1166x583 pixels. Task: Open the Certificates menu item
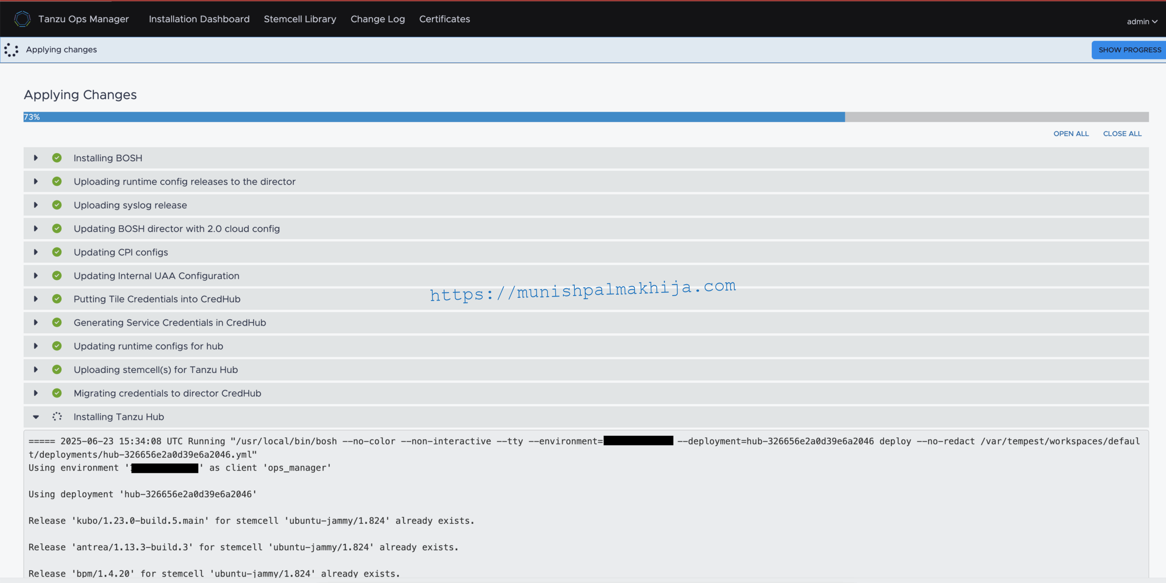click(x=445, y=19)
